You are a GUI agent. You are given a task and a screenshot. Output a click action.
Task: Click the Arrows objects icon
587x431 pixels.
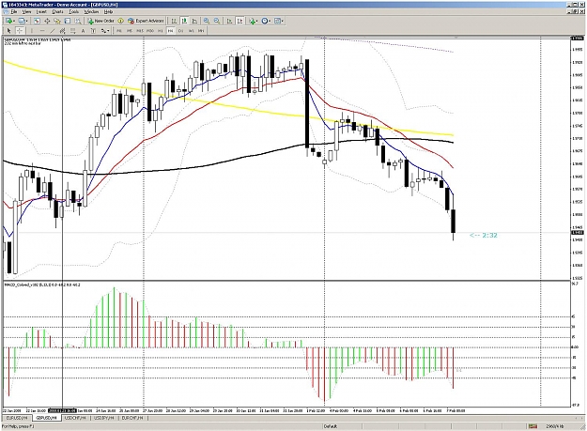pyautogui.click(x=103, y=31)
